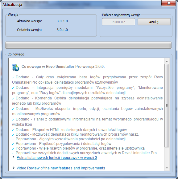Image resolution: width=178 pixels, height=179 pixels.
Task: Click checkmark beside Możliwość deinstalacji kilku monitorowanych
Action: point(13,135)
